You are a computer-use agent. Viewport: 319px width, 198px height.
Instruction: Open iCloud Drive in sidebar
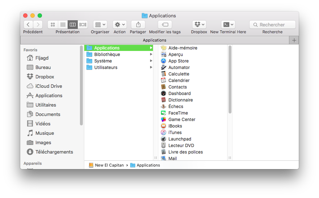pyautogui.click(x=48, y=86)
